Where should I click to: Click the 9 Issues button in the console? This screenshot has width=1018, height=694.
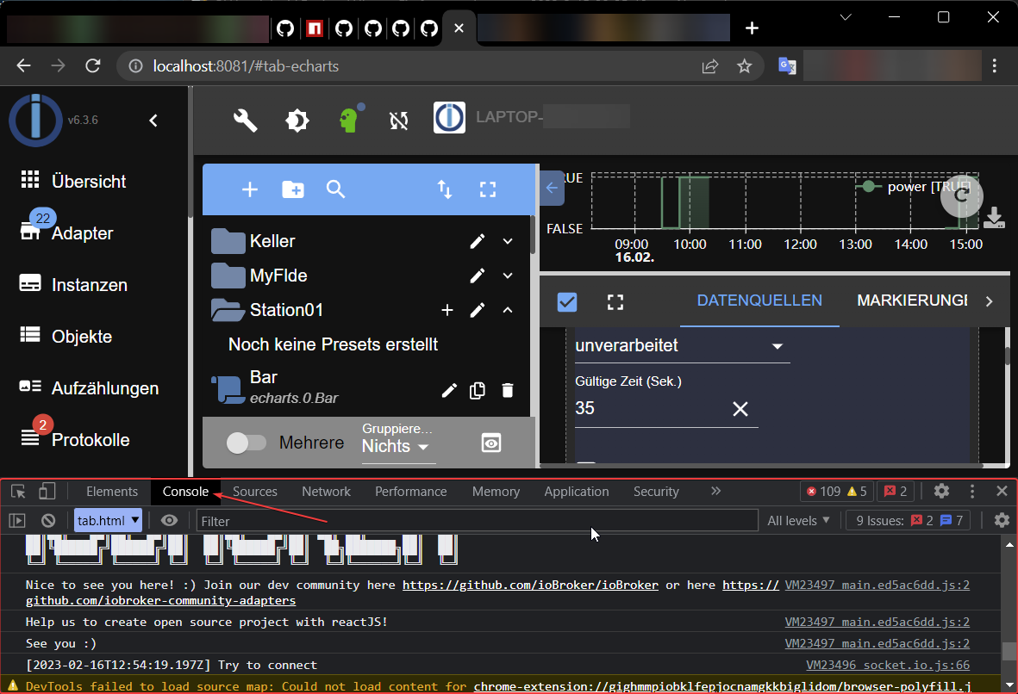909,520
